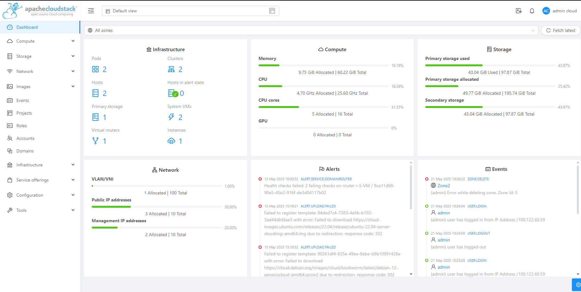581x292 pixels.
Task: Open the Storage panel heading
Action: [499, 49]
